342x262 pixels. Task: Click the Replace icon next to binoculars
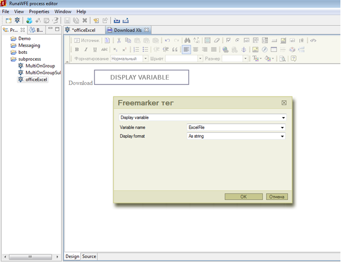[196, 41]
